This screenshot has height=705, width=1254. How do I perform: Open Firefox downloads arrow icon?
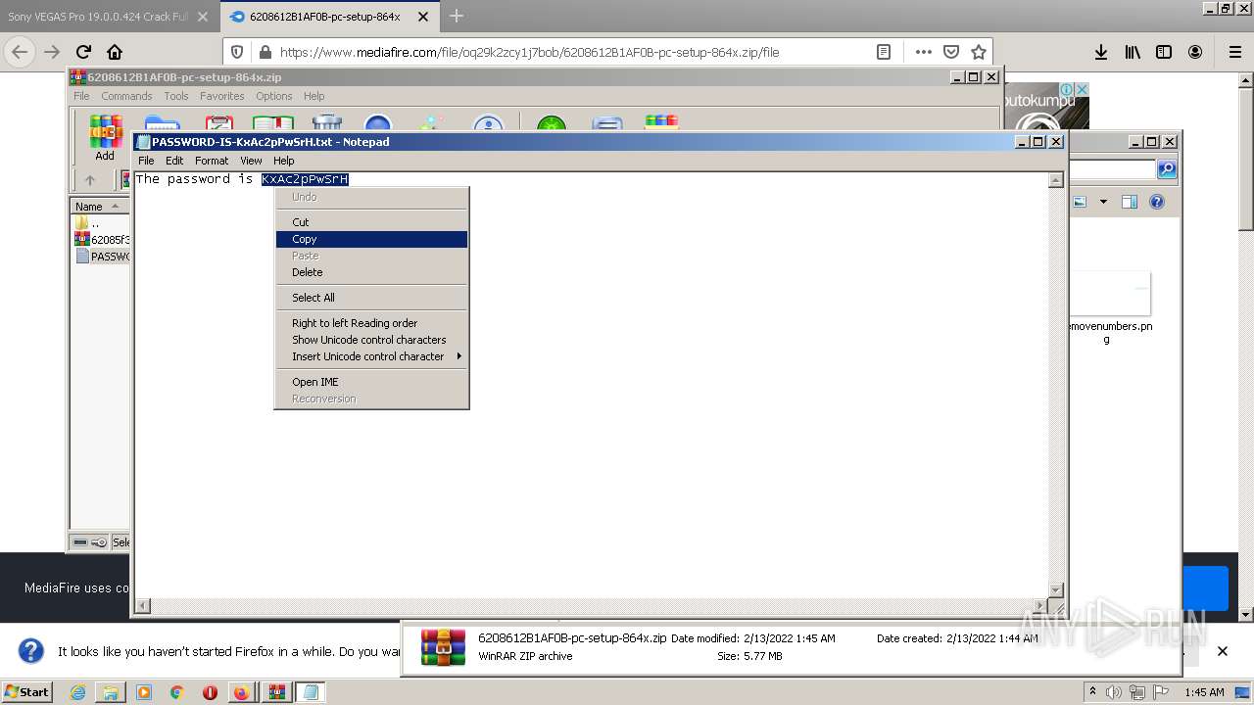(1101, 52)
